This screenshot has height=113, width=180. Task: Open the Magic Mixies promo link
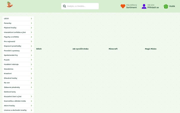pyautogui.click(x=150, y=49)
